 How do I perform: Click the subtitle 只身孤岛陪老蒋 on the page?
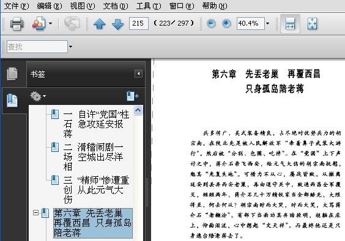point(275,88)
